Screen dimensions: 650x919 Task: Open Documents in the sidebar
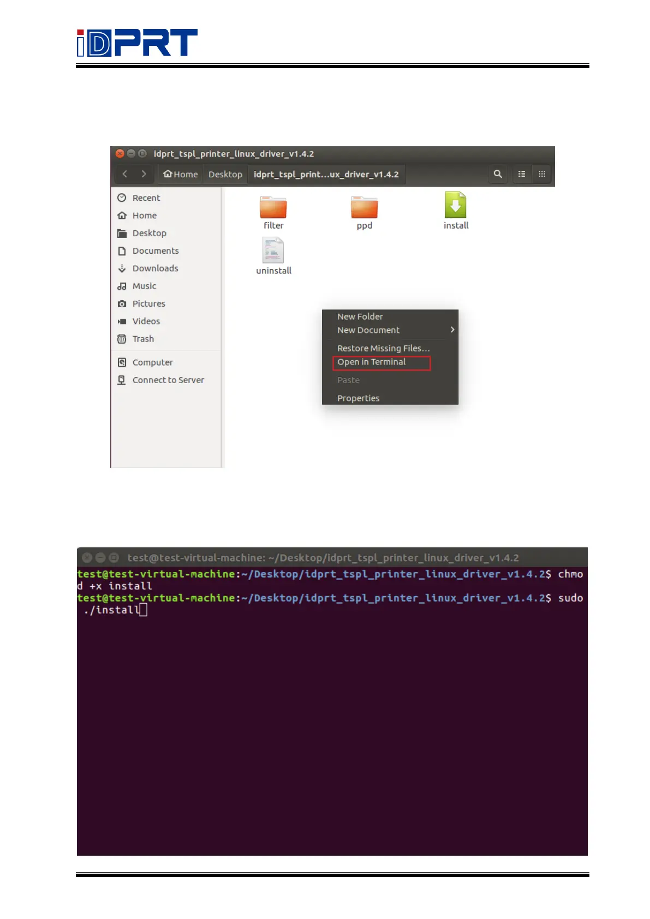pos(156,251)
